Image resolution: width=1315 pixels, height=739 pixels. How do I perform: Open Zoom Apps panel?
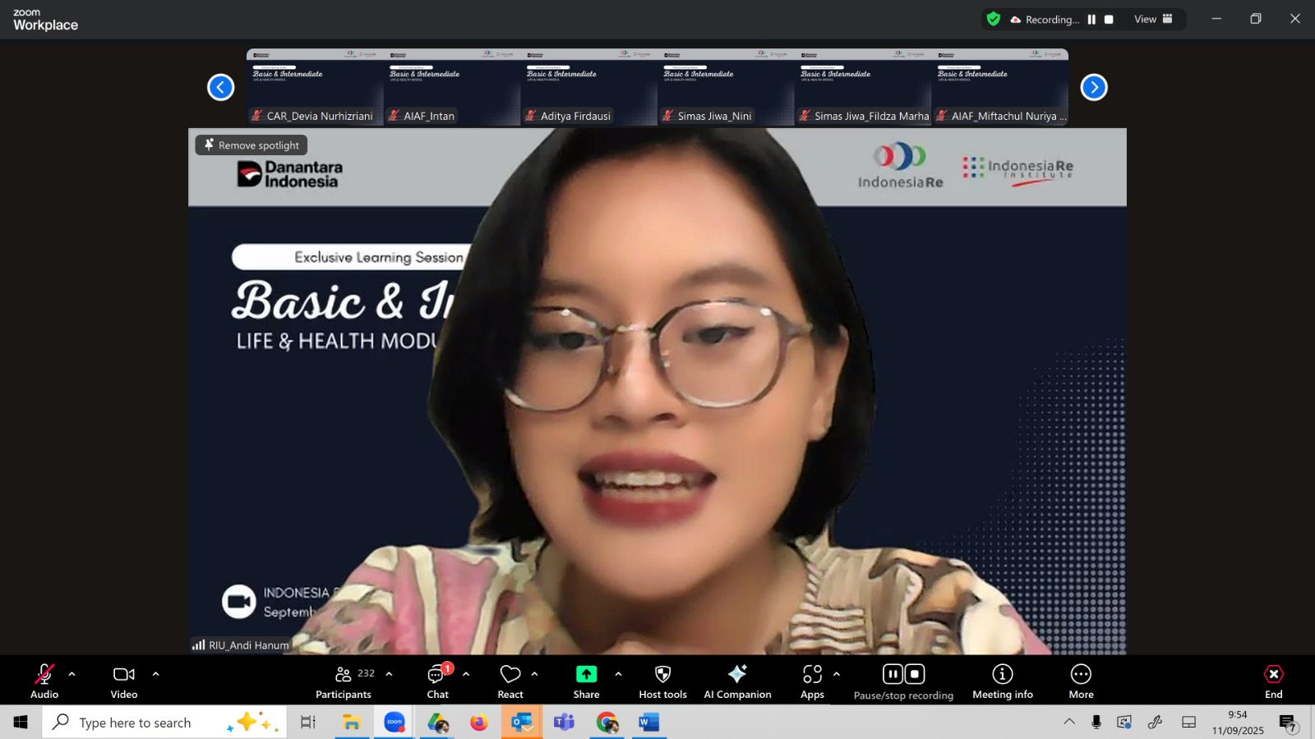(812, 682)
